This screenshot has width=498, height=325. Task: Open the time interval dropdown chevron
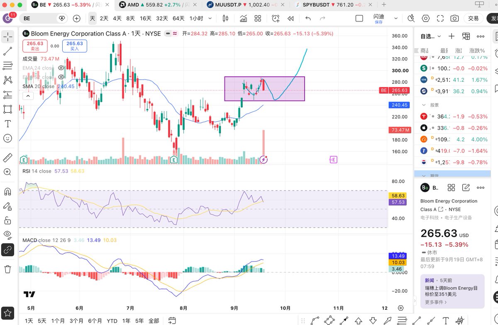(x=210, y=19)
